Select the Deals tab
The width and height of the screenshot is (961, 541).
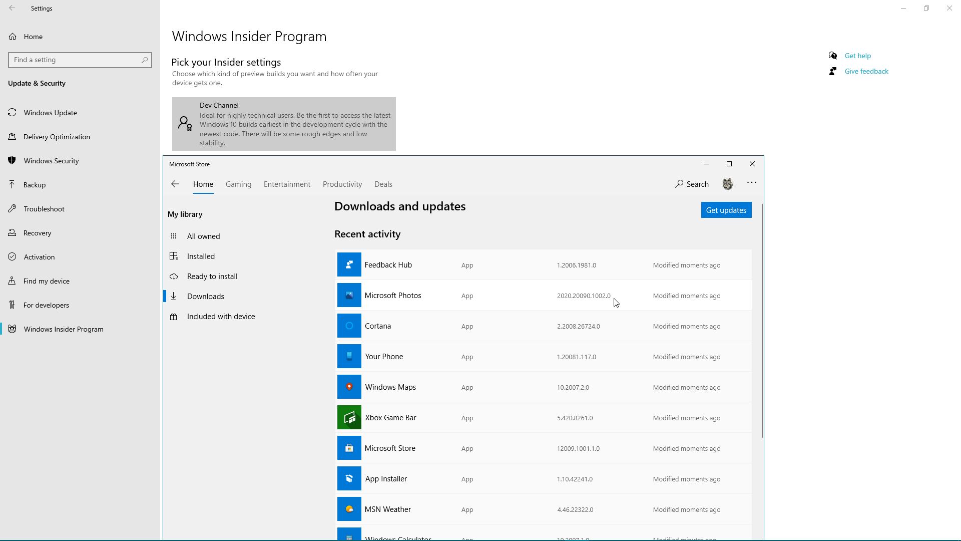(x=383, y=184)
